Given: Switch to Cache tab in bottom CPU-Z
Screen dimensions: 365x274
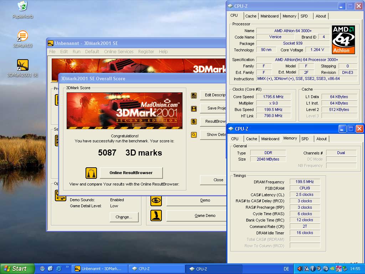Looking at the screenshot, I should pos(251,139).
